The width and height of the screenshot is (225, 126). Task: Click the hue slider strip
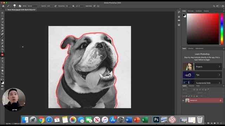(x=222, y=29)
